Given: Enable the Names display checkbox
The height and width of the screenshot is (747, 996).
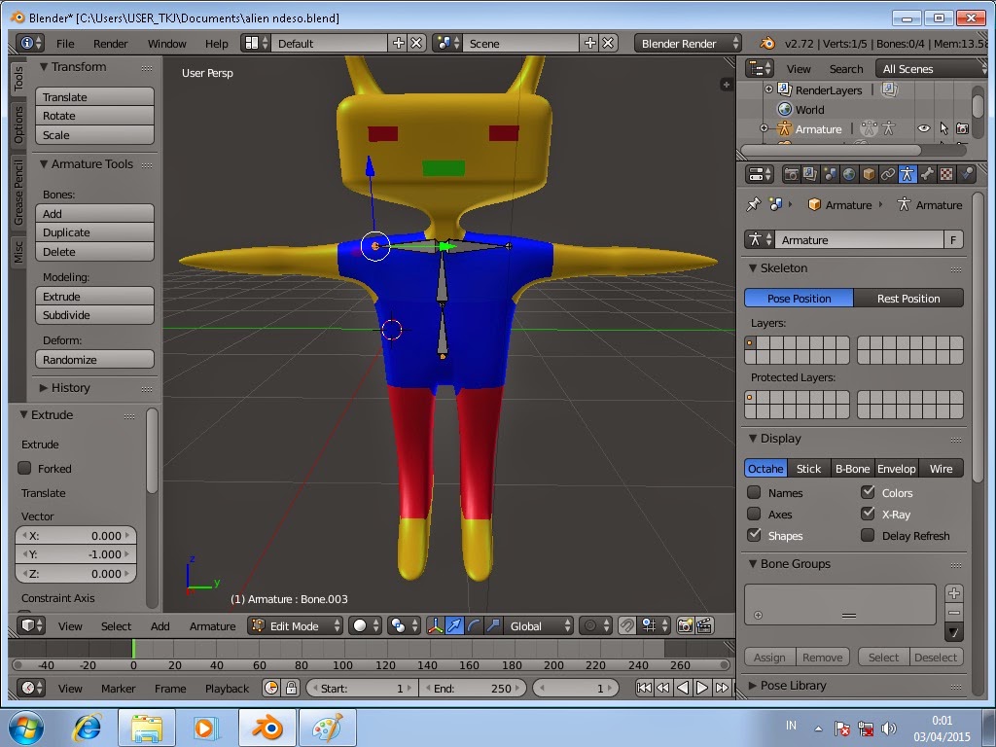Looking at the screenshot, I should [754, 493].
